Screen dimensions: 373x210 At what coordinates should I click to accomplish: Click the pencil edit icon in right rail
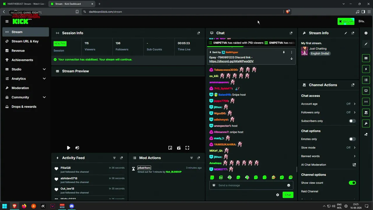pyautogui.click(x=366, y=44)
